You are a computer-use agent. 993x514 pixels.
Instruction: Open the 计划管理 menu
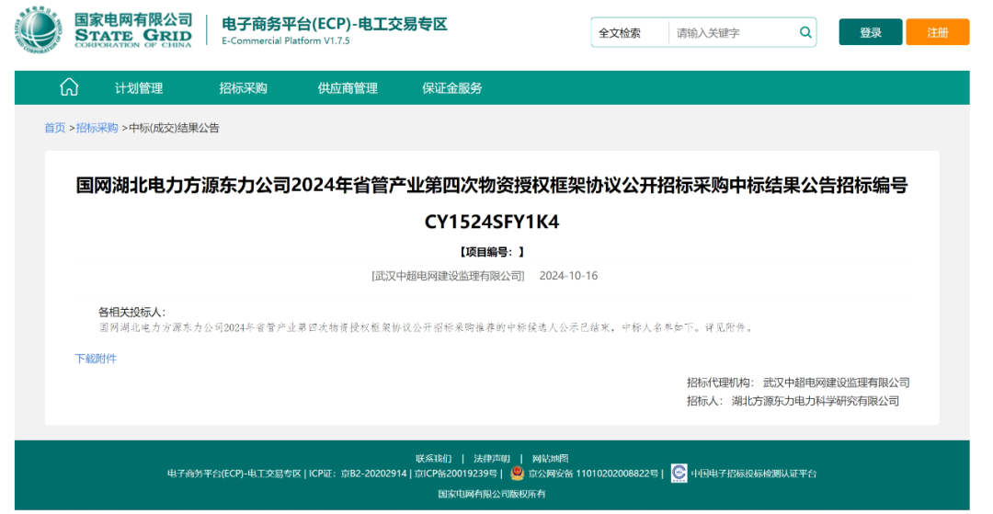139,88
